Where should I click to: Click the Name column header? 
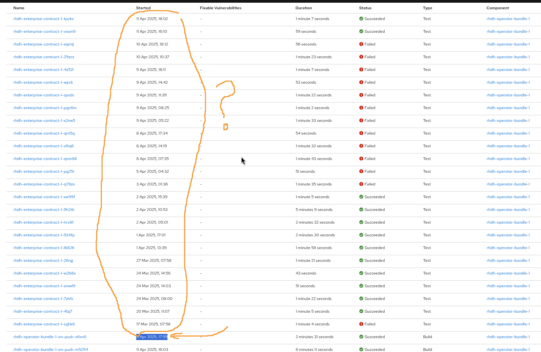tap(19, 8)
